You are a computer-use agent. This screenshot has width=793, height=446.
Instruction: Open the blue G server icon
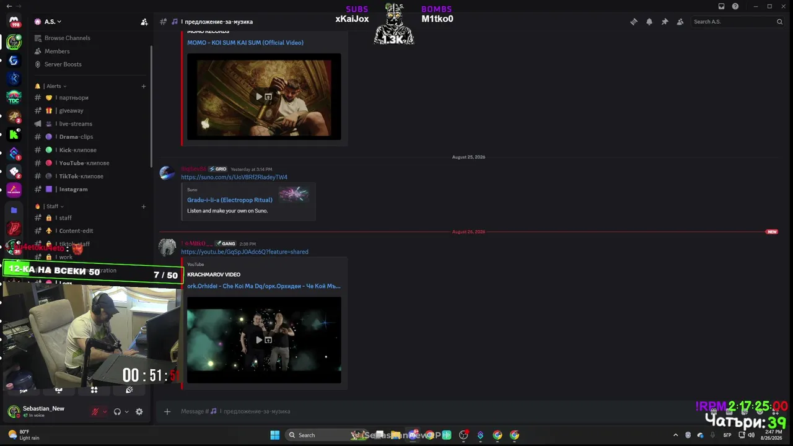(x=14, y=60)
